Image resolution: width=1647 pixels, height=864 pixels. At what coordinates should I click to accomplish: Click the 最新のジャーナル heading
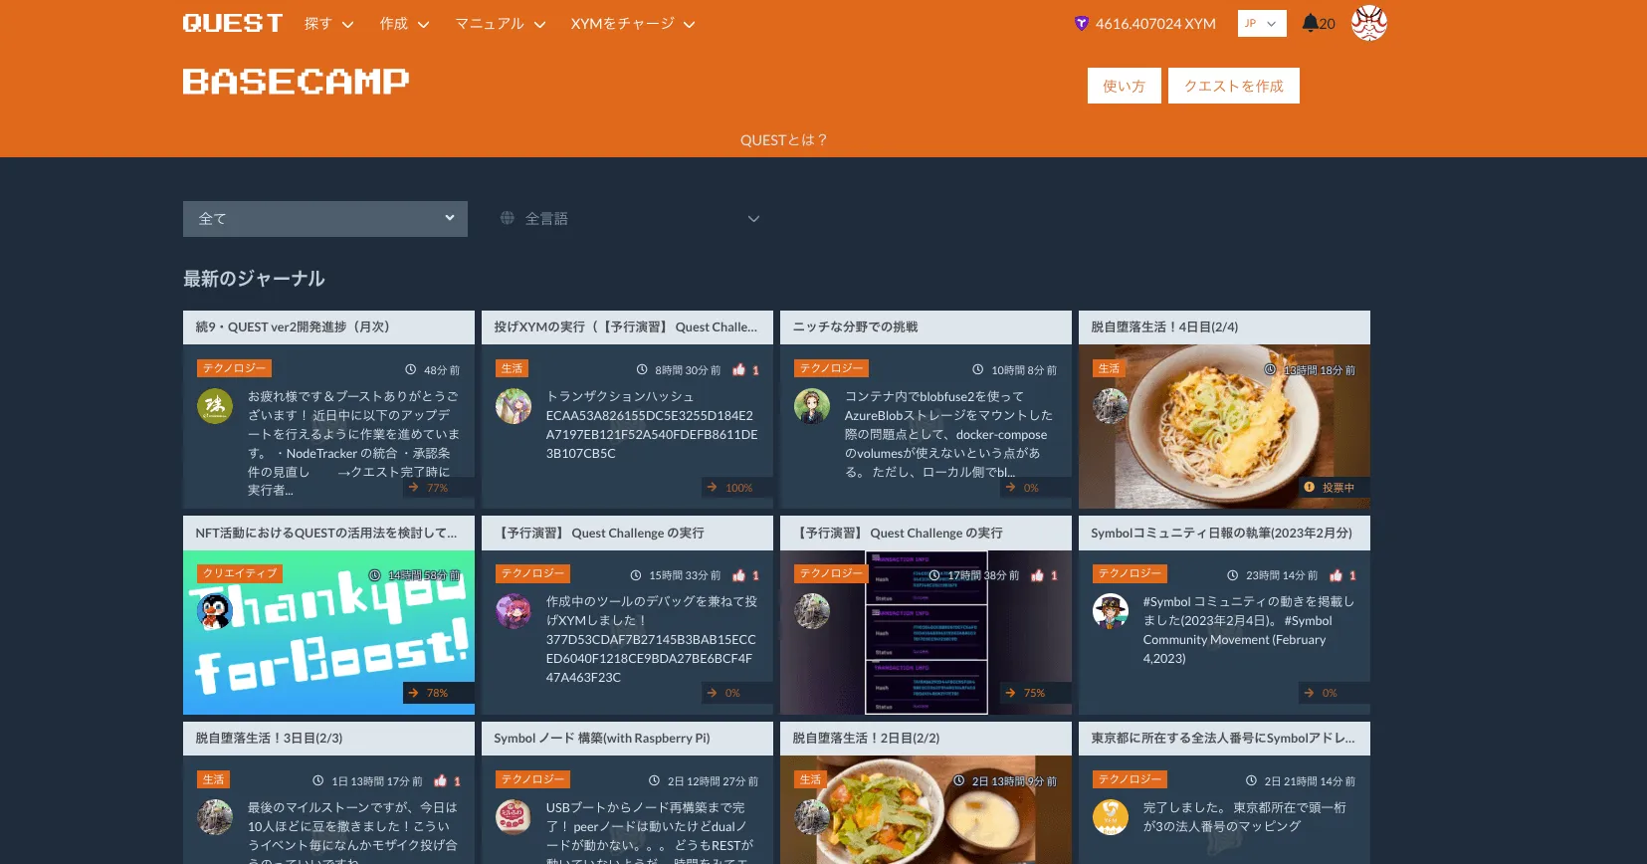click(254, 279)
